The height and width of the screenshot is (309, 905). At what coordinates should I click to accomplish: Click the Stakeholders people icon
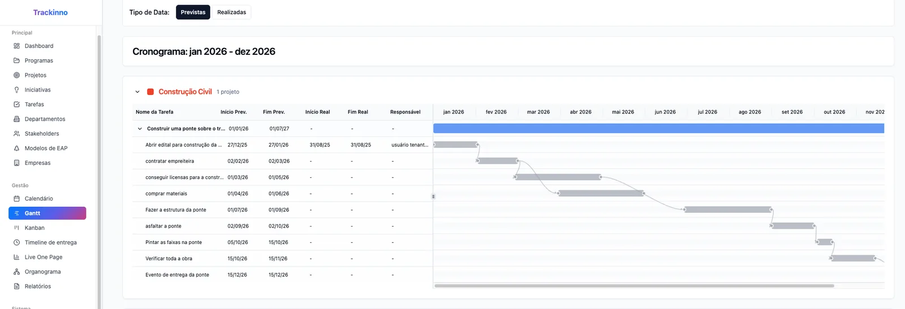pyautogui.click(x=16, y=134)
